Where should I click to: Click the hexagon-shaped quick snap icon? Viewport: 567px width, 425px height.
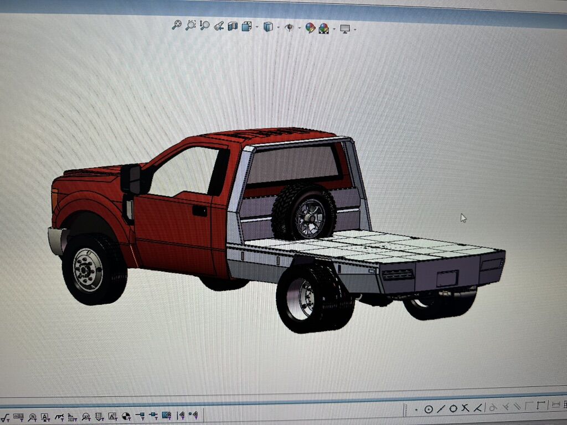(453, 409)
